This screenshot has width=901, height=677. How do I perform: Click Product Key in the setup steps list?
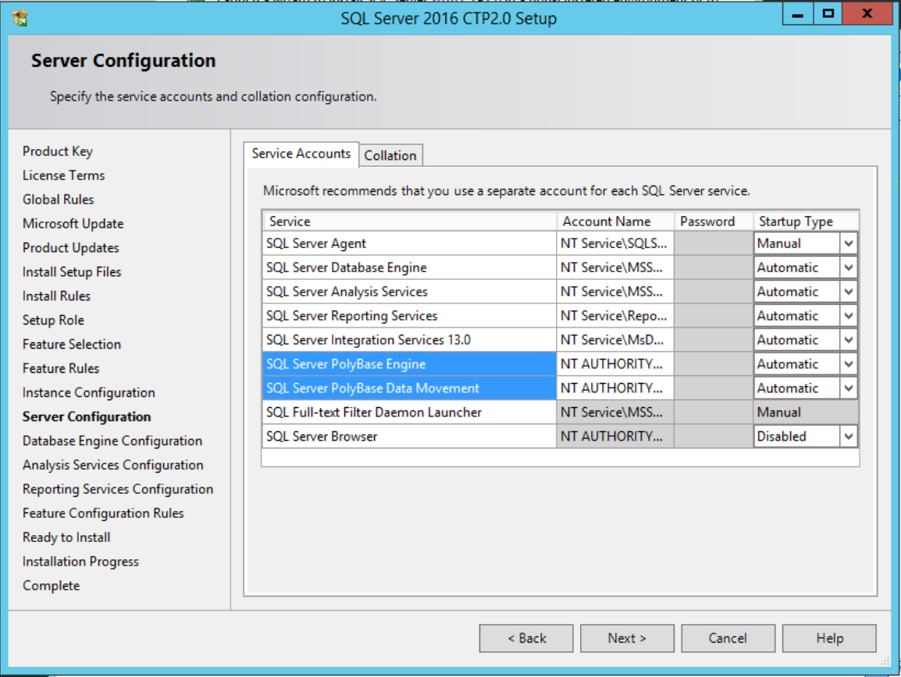tap(58, 151)
